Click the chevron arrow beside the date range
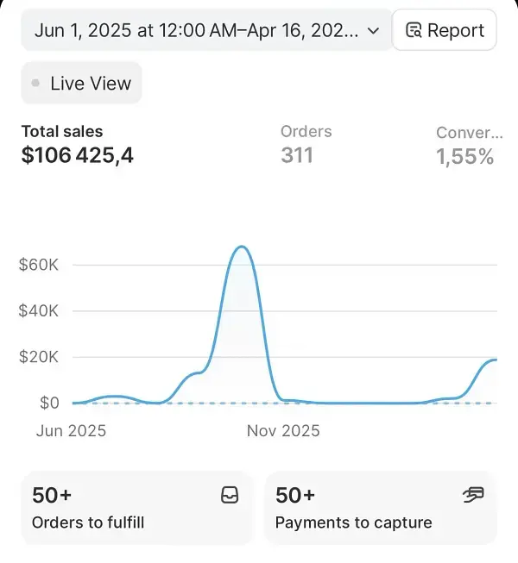Image resolution: width=518 pixels, height=563 pixels. [x=373, y=30]
